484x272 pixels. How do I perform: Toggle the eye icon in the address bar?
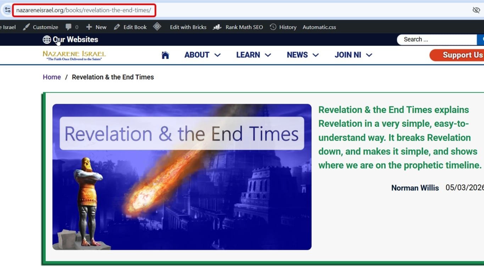click(476, 10)
